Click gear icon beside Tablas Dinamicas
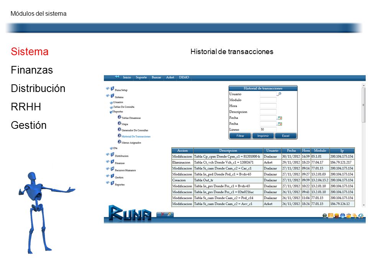Screen dimensions: 368x276 point(119,117)
